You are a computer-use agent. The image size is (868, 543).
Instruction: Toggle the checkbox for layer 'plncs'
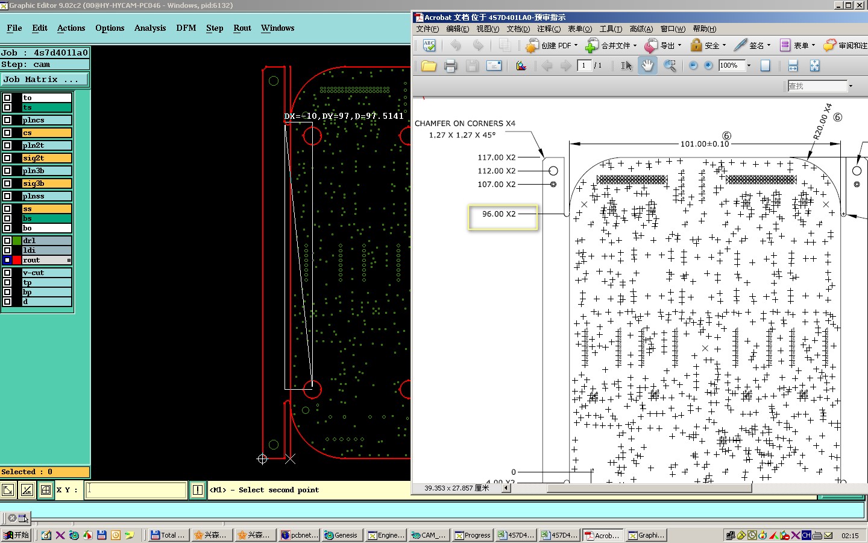7,120
